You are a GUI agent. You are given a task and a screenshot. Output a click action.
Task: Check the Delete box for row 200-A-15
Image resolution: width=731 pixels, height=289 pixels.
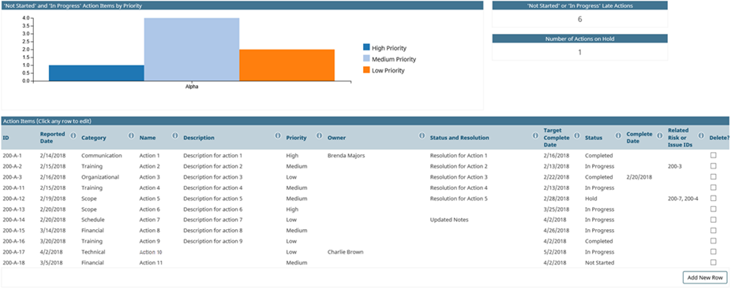(x=714, y=231)
